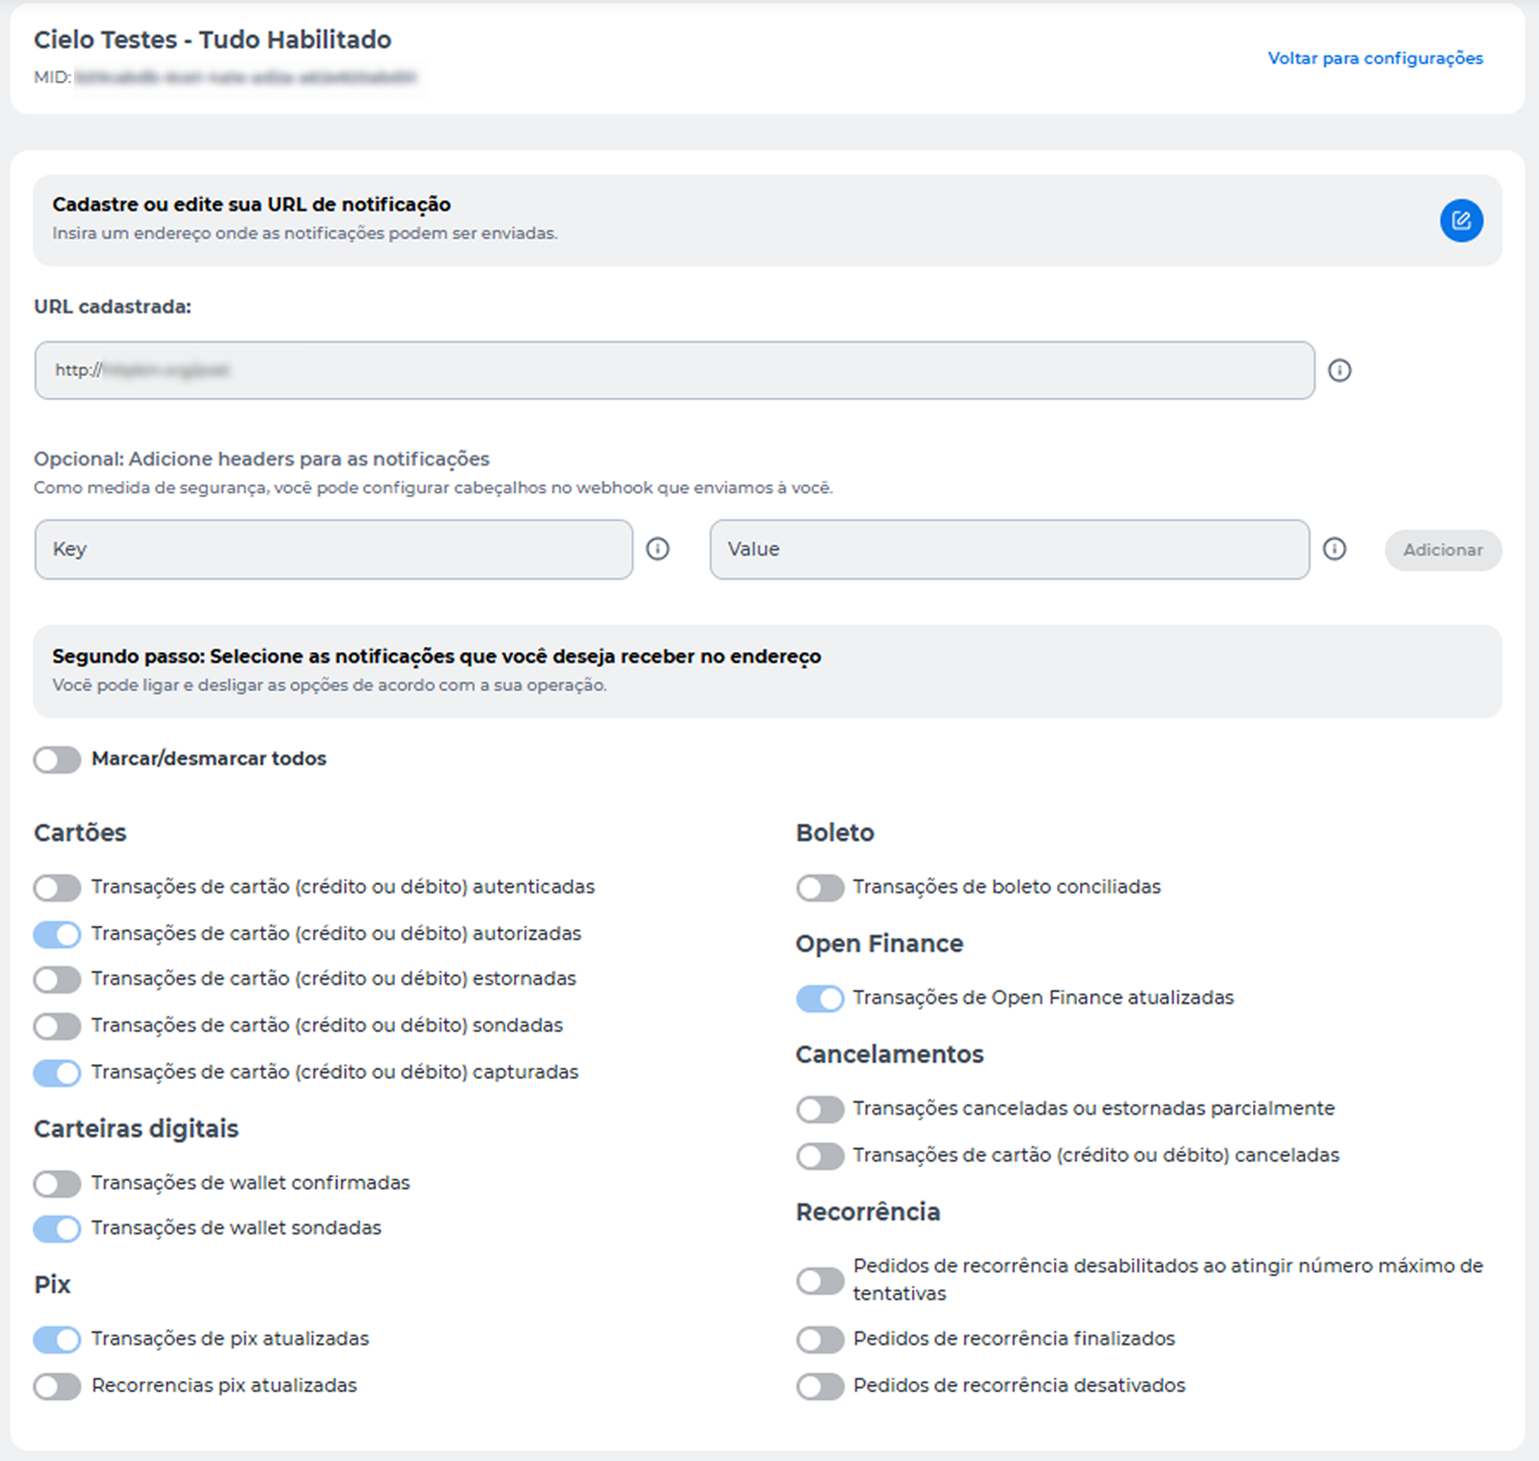Viewport: 1539px width, 1461px height.
Task: Click the 'URL cadastrada:' label
Action: [113, 307]
